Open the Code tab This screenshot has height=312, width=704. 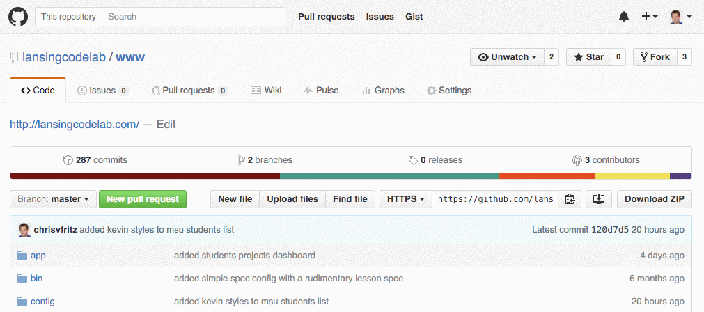click(38, 91)
